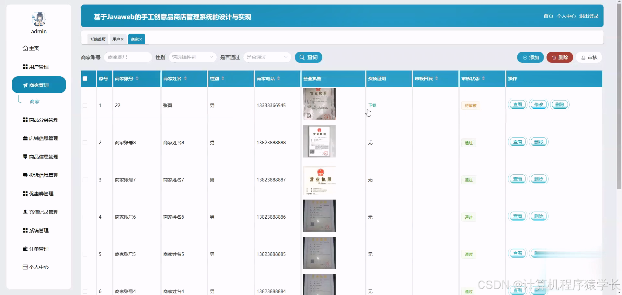Open 订单管理 from the sidebar

39,249
